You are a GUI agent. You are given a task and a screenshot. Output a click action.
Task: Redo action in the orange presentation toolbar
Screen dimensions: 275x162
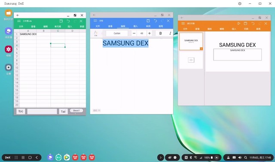(x=260, y=24)
